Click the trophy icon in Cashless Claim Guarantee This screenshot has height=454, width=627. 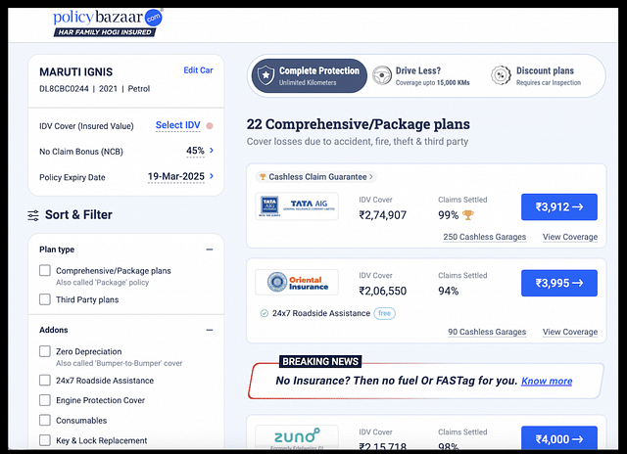click(x=263, y=177)
